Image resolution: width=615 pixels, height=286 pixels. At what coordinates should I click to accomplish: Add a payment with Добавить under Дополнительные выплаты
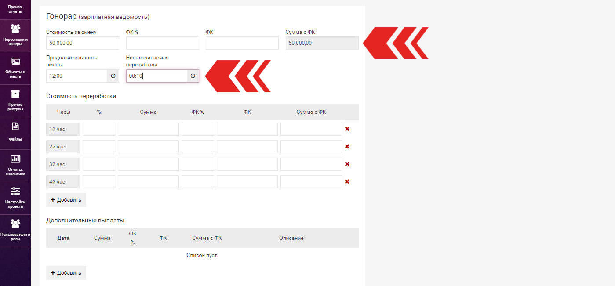(x=66, y=273)
